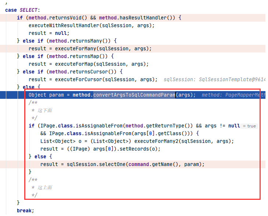Screen dimensions: 268x216
Task: Click the inline hint 'sqlSession: SqlSessionTemplate'
Action: point(214,79)
